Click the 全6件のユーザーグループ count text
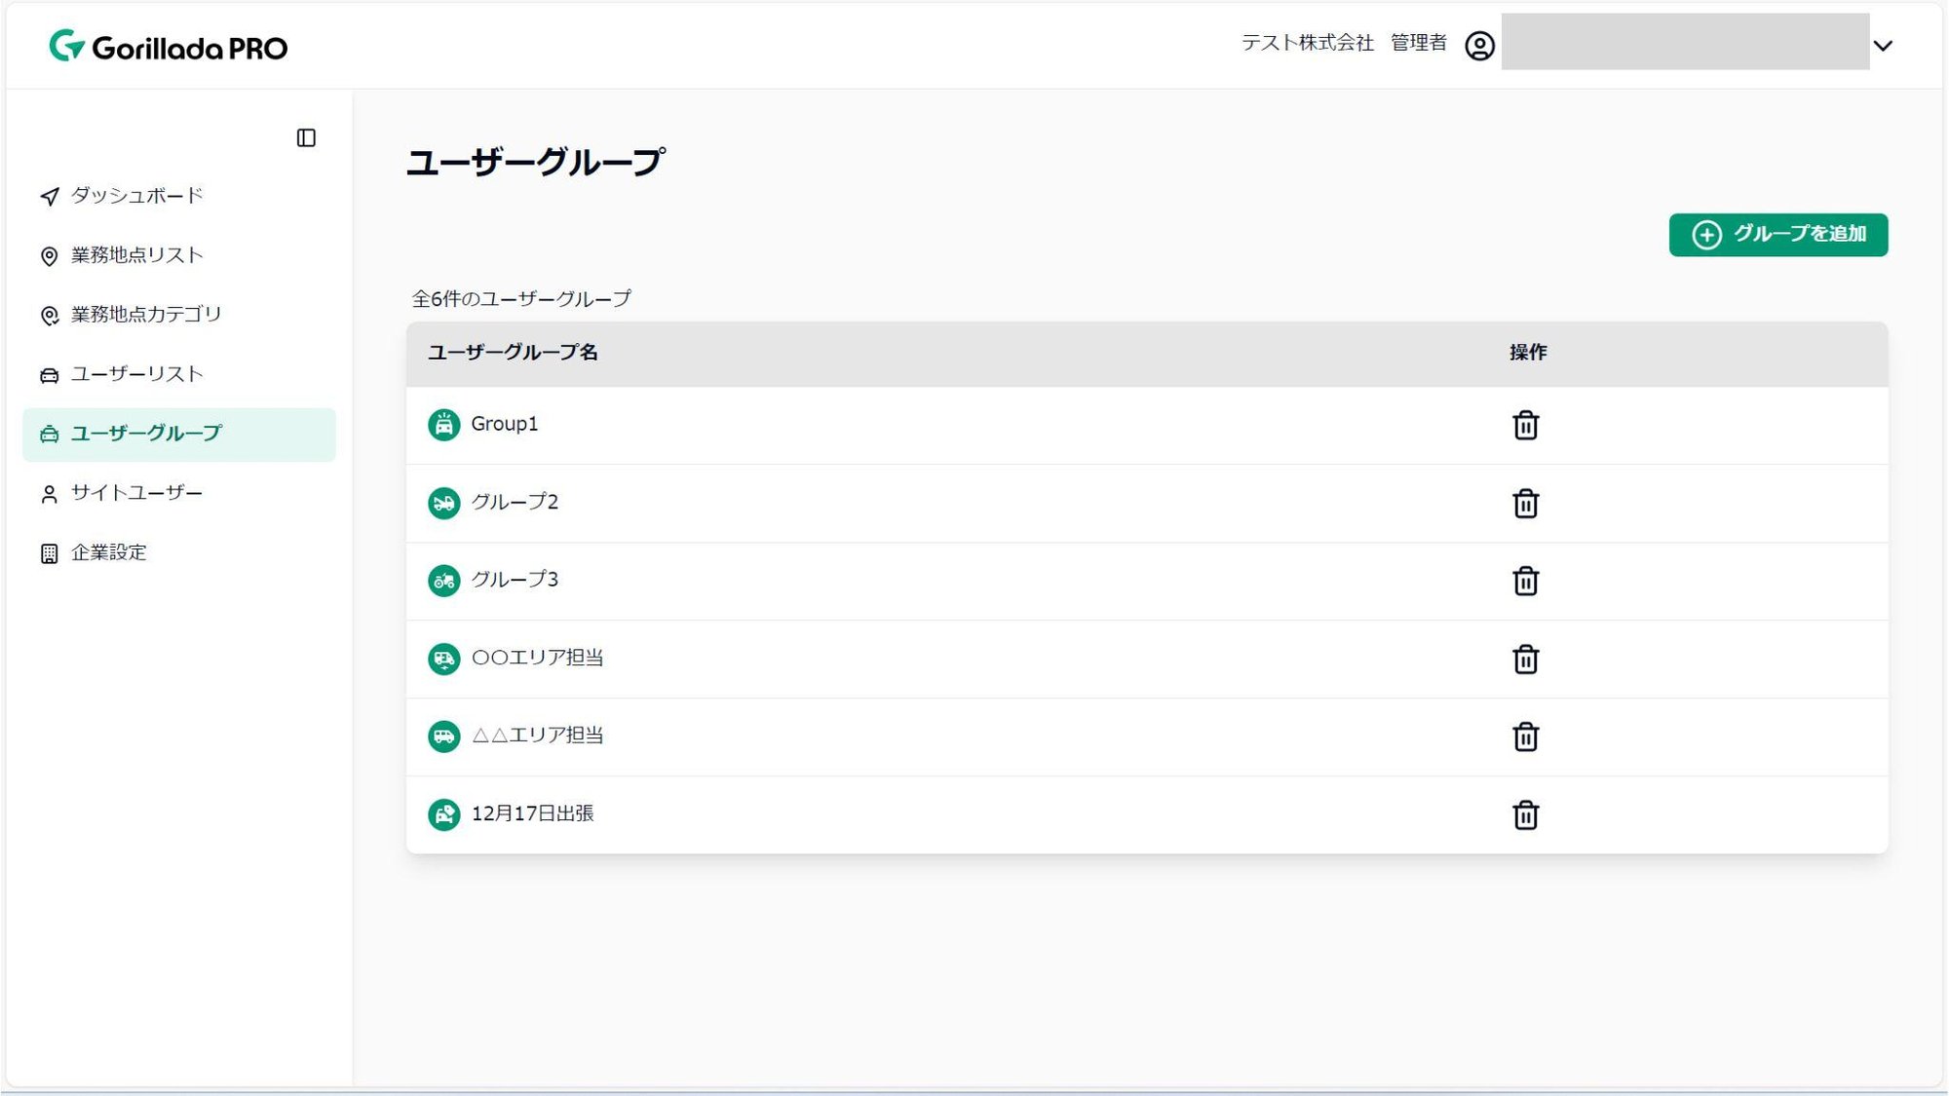The width and height of the screenshot is (1949, 1096). pos(520,298)
